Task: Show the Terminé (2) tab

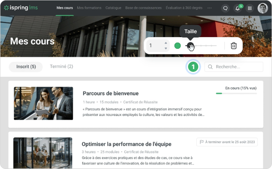Action: [61, 67]
